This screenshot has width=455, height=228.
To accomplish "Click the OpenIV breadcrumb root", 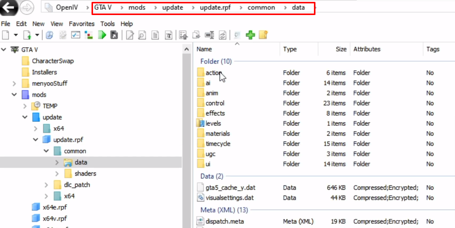I will point(67,8).
